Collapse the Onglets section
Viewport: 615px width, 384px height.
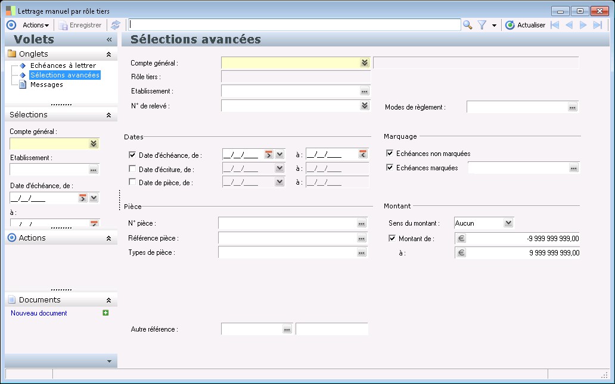click(x=108, y=54)
